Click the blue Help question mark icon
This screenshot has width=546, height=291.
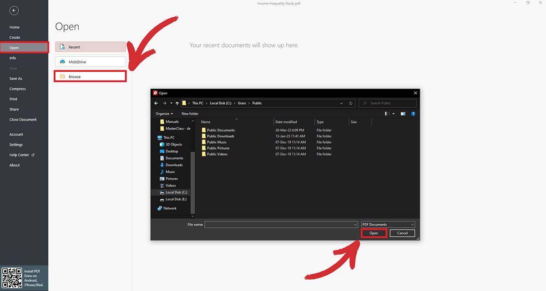413,114
